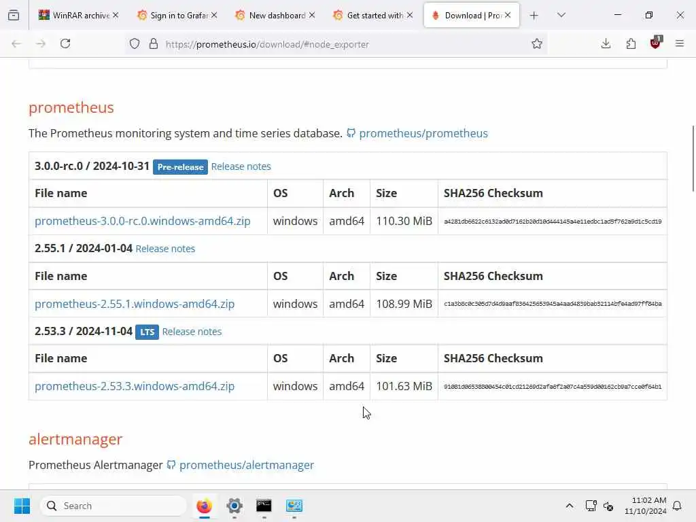This screenshot has width=696, height=522.
Task: Select the SHA256 checksum for 3.0.0-rc.0
Action: [553, 221]
